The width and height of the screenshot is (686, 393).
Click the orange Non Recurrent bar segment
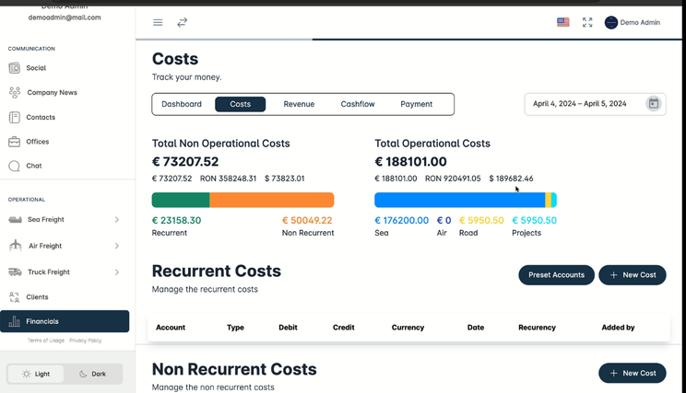point(271,200)
